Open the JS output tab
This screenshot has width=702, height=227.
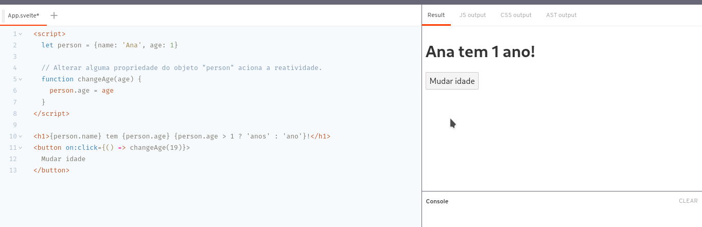coord(472,15)
